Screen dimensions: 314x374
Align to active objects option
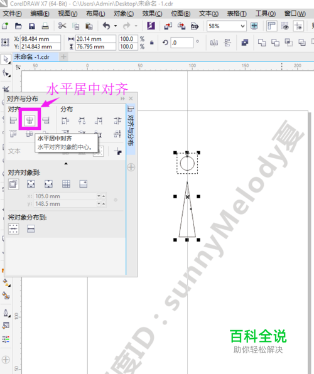click(13, 184)
